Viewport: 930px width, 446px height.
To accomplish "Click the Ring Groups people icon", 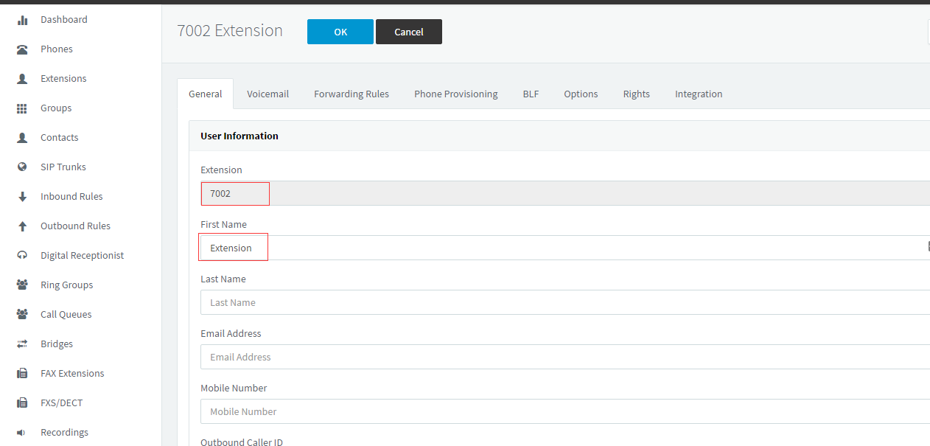I will (x=22, y=285).
